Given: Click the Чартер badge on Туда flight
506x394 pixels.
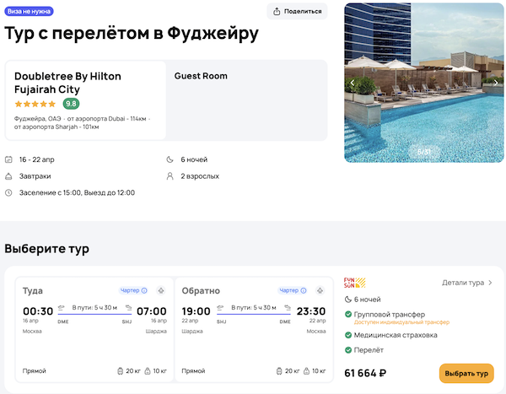Looking at the screenshot, I should 133,290.
